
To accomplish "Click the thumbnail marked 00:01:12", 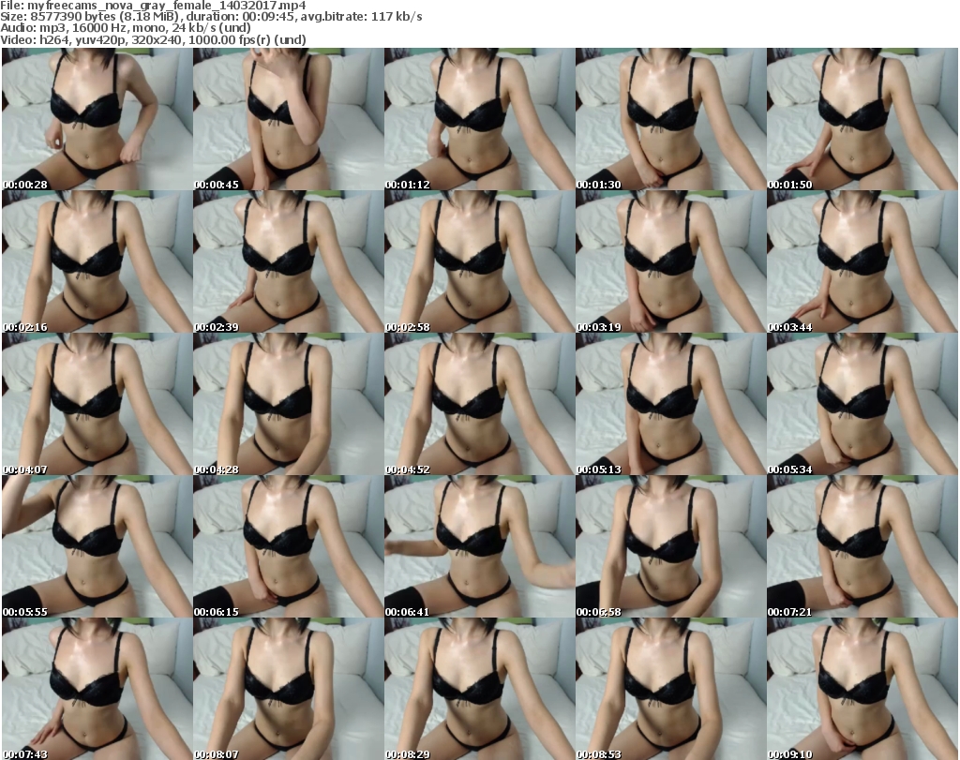I will pos(479,119).
